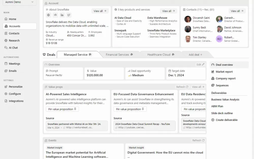The height and width of the screenshot is (159, 254).
Task: Click the Focus on the EU prompt
Action: [54, 75]
